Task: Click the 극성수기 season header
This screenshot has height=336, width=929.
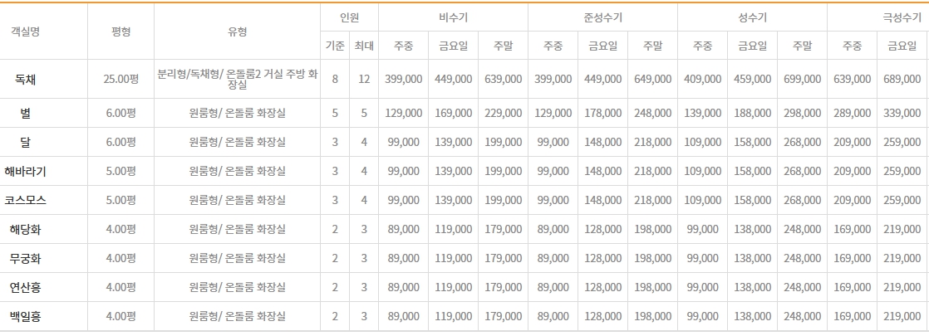Action: coord(901,17)
